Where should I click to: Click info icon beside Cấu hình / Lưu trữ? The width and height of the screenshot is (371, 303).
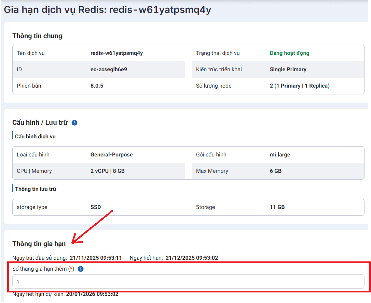[x=74, y=123]
